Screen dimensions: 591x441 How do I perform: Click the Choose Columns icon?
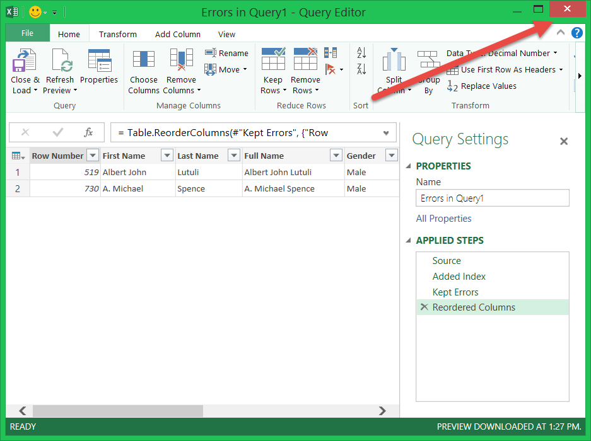(x=143, y=60)
